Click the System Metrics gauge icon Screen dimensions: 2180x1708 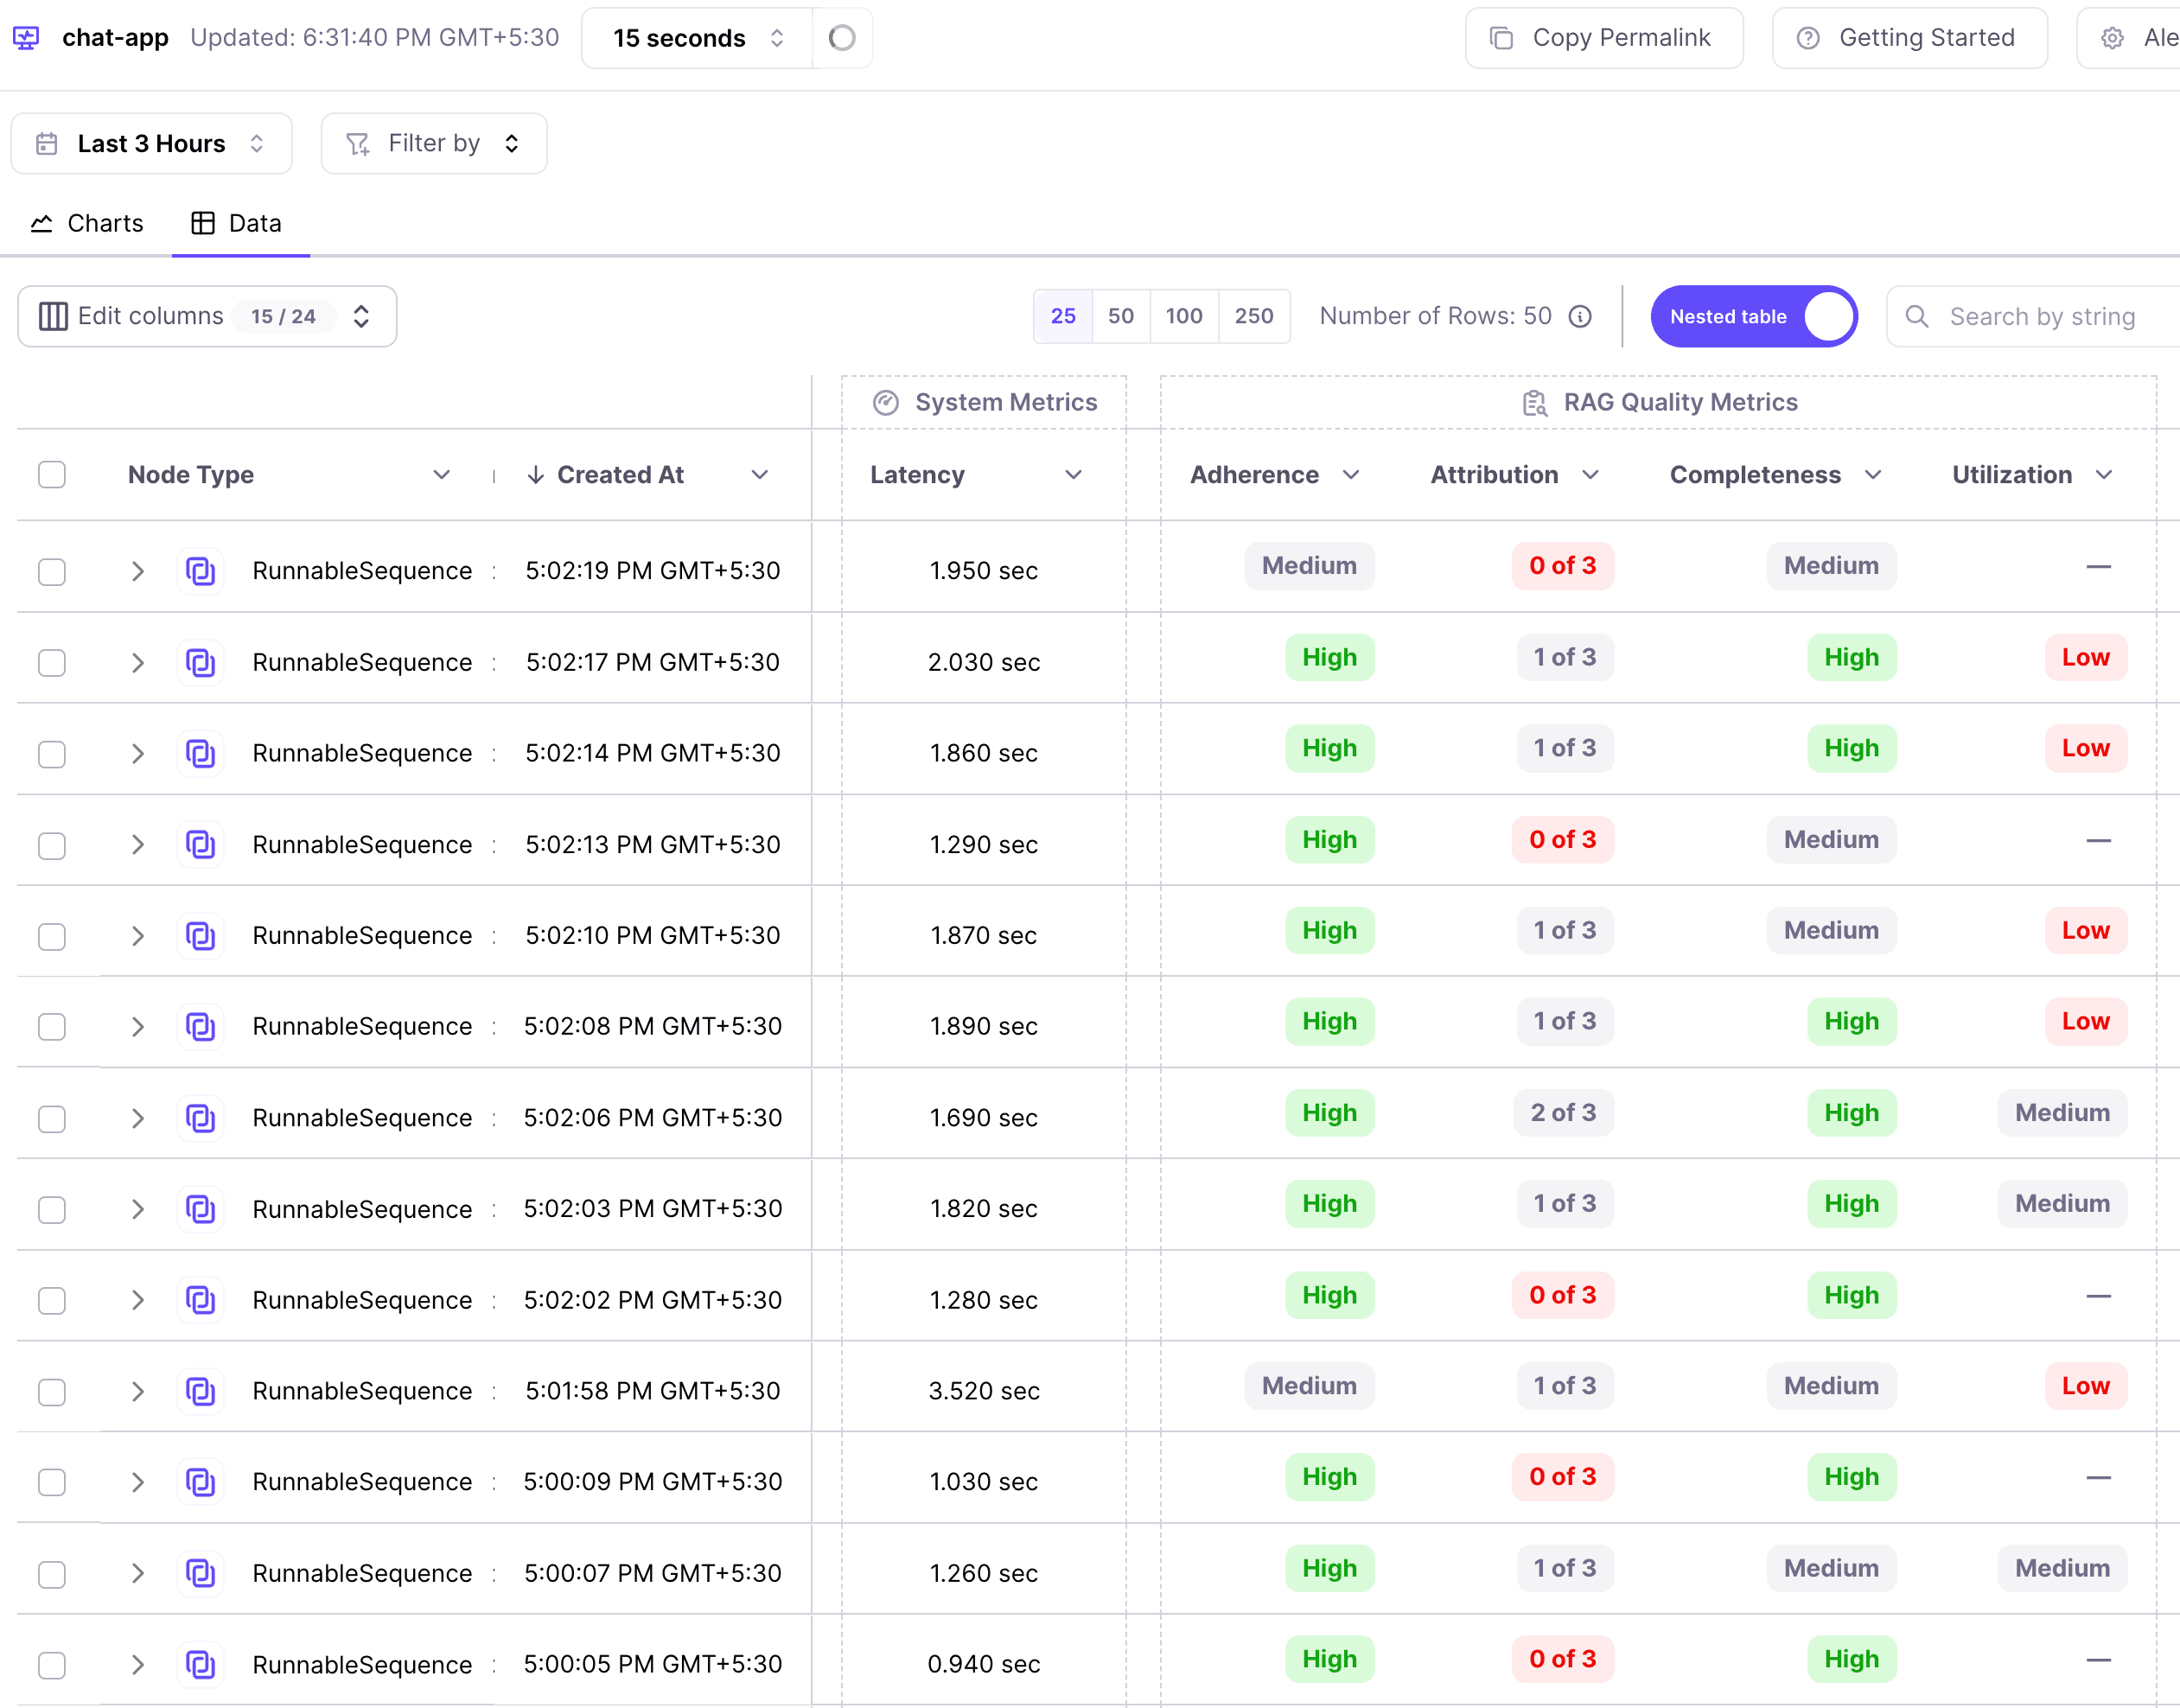click(886, 402)
